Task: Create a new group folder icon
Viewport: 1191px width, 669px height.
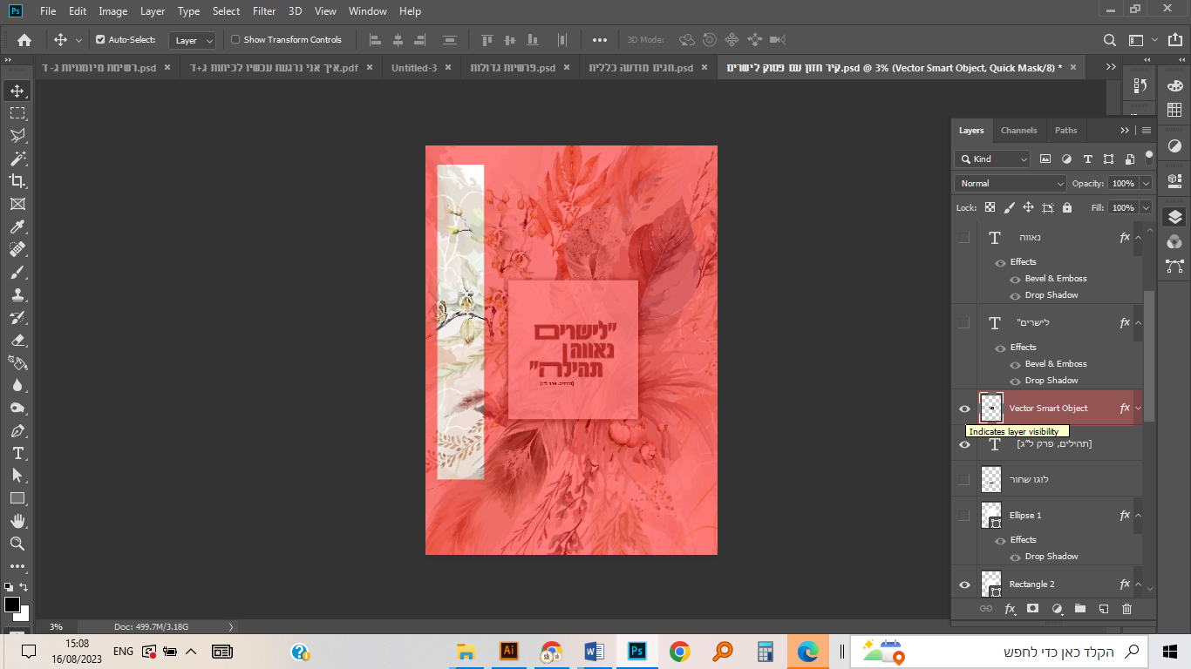Action: click(1079, 609)
